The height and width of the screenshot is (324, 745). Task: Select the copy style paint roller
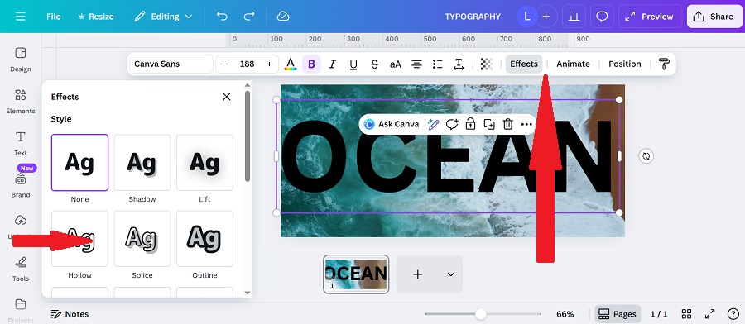coord(664,64)
